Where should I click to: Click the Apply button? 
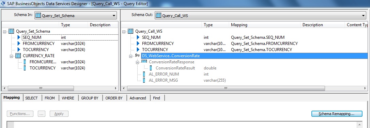tap(59, 114)
